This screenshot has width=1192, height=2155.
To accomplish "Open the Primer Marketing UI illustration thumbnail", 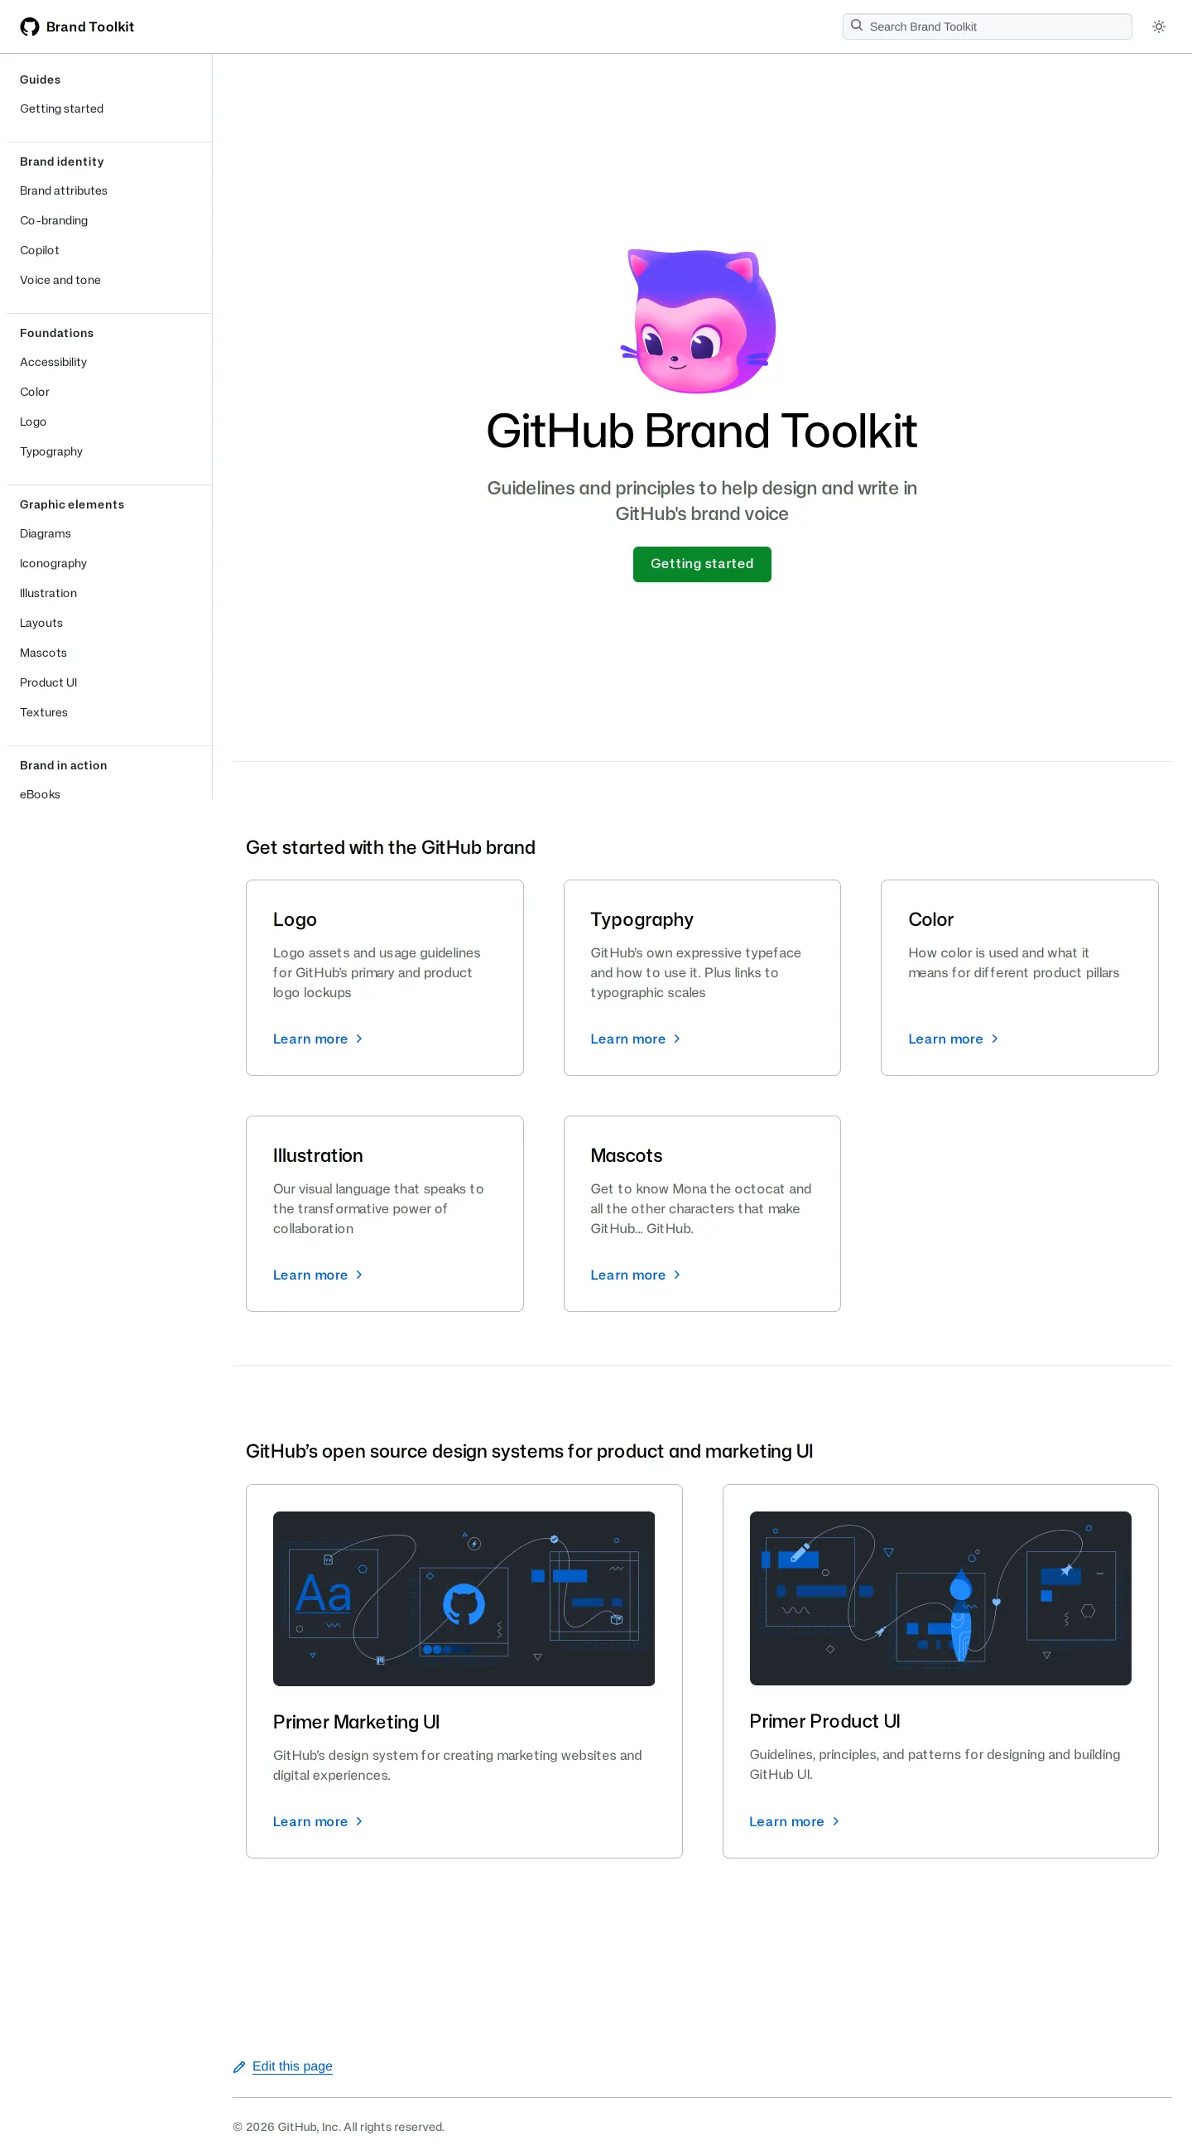I will point(464,1598).
